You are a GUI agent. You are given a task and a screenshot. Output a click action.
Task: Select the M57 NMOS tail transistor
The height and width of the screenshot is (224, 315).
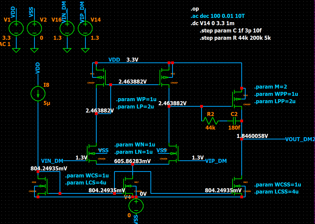pyautogui.click(x=129, y=186)
